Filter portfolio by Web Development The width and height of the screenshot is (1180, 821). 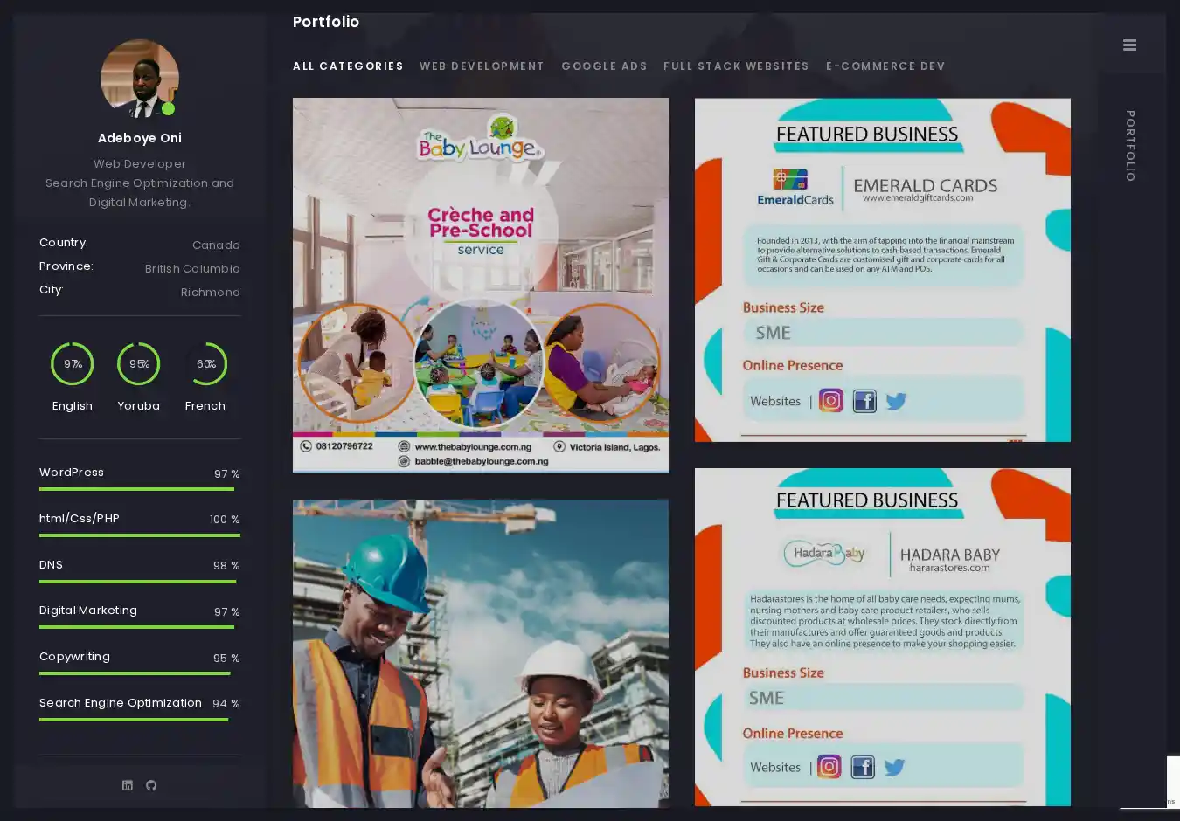[482, 66]
